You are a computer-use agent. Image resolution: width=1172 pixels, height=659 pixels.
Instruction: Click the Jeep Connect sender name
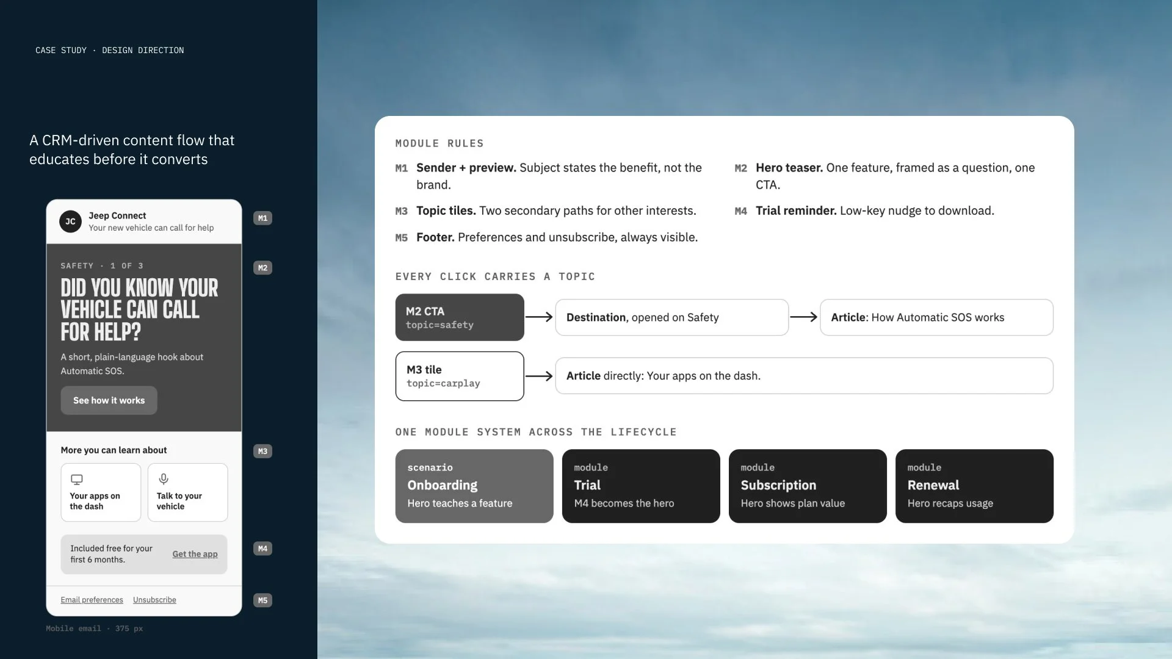point(117,215)
